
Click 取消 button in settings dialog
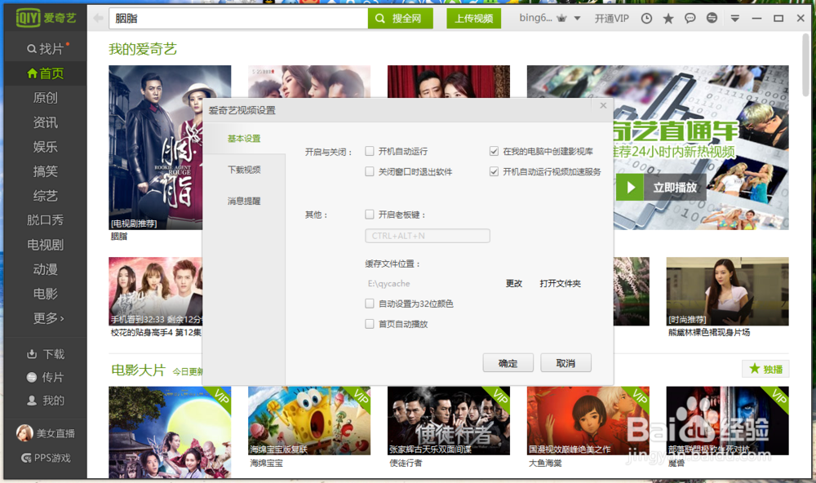coord(565,363)
